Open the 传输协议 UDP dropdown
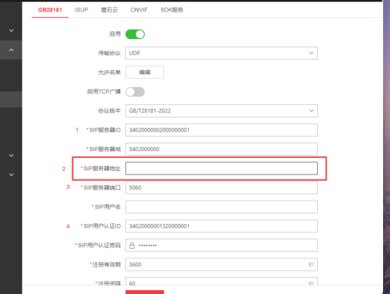390x294 pixels. coord(221,53)
